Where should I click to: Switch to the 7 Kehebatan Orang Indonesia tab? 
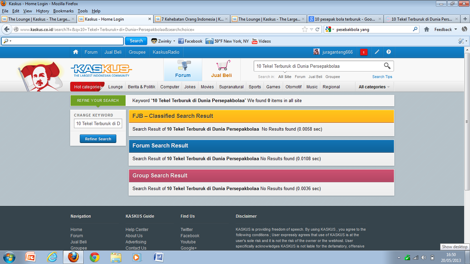pyautogui.click(x=192, y=19)
